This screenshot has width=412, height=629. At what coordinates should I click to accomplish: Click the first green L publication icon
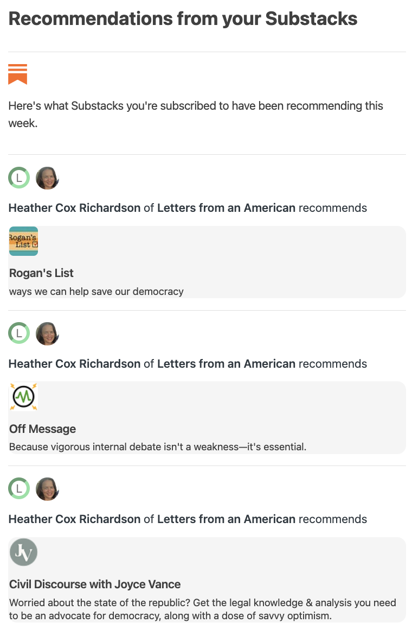[19, 178]
